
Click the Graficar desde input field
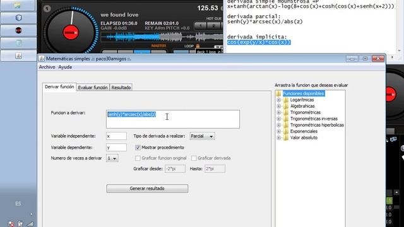pos(175,169)
